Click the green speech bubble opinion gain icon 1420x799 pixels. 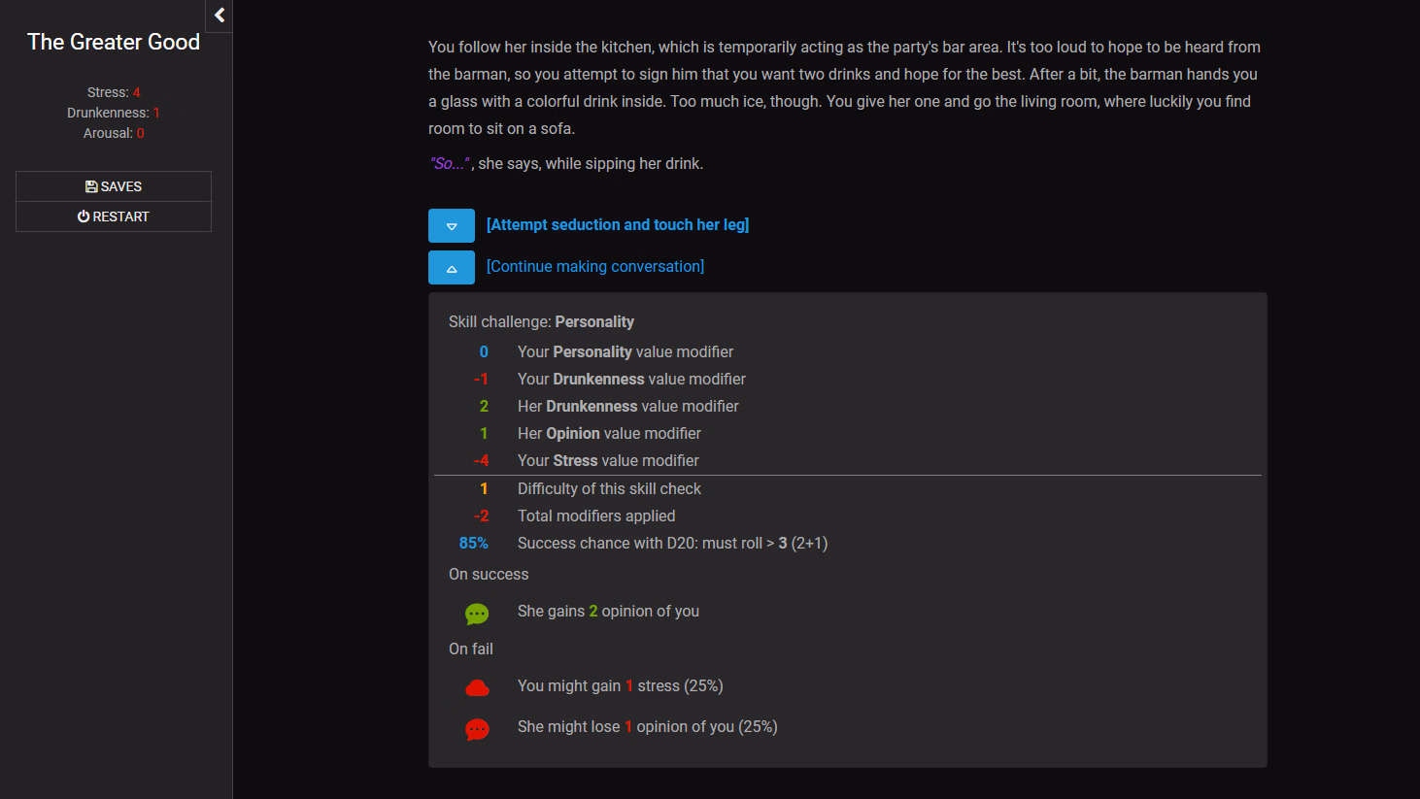477,614
